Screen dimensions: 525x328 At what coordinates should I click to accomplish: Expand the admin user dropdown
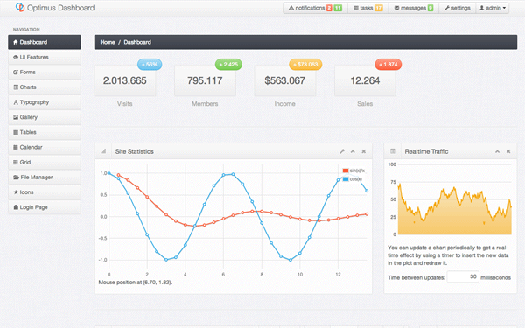pos(493,8)
